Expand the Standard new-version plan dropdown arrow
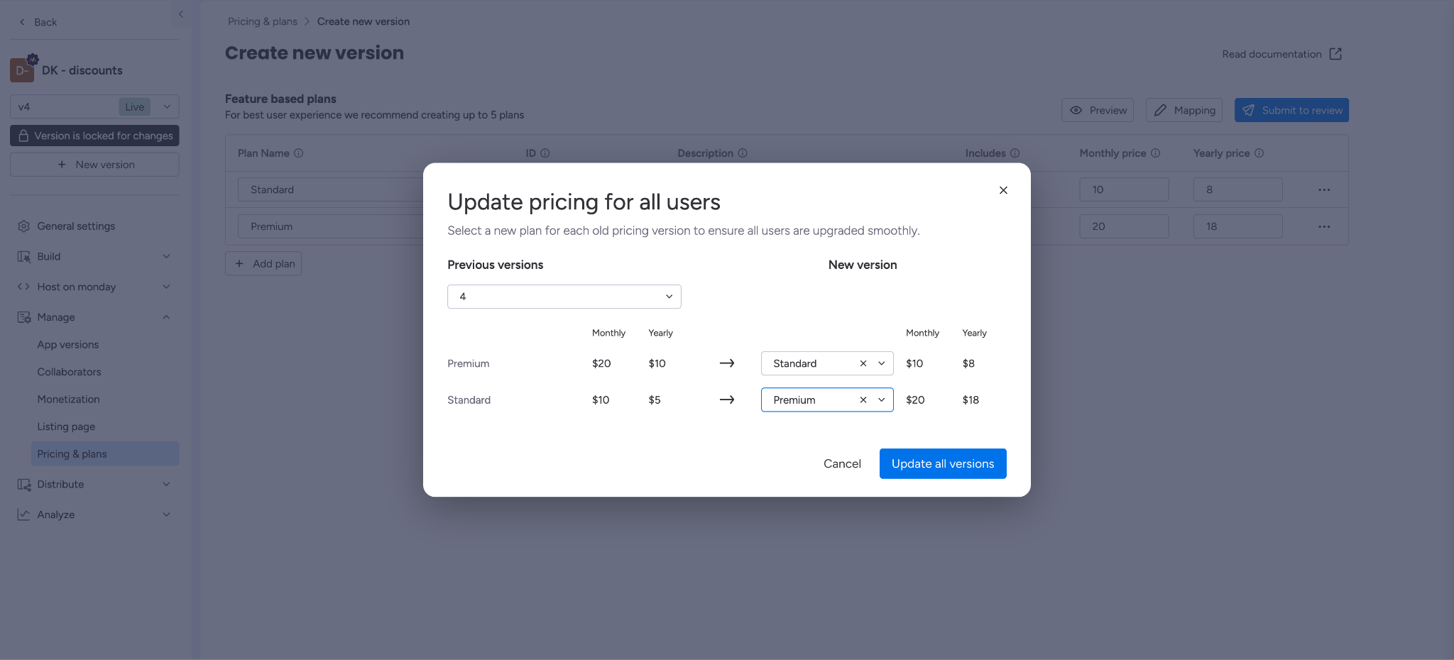The height and width of the screenshot is (660, 1454). [x=882, y=363]
